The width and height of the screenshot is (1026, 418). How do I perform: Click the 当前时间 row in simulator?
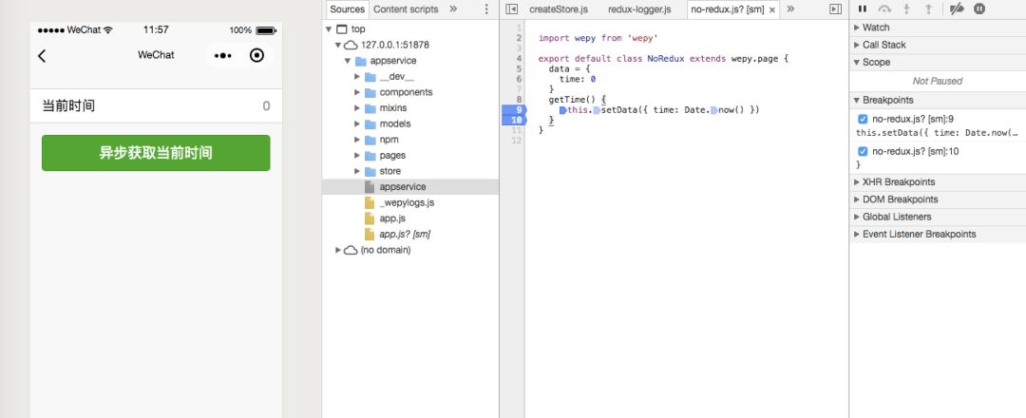[156, 106]
